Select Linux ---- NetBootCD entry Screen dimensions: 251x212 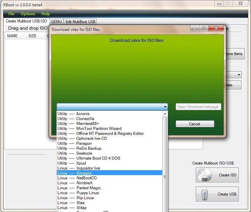(110, 178)
